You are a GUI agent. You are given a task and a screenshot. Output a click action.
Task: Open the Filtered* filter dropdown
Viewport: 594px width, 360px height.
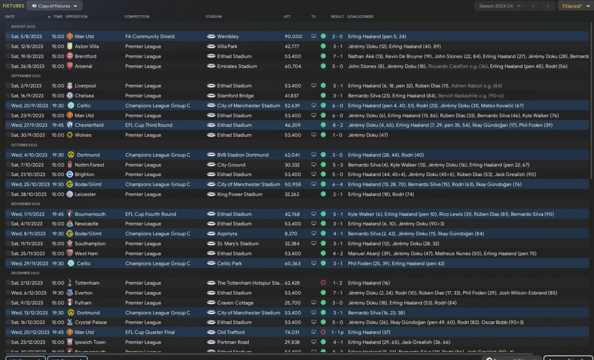tap(575, 6)
